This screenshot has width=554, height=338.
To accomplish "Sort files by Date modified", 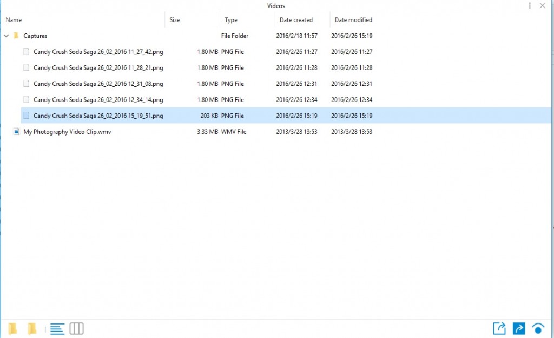I will point(353,19).
